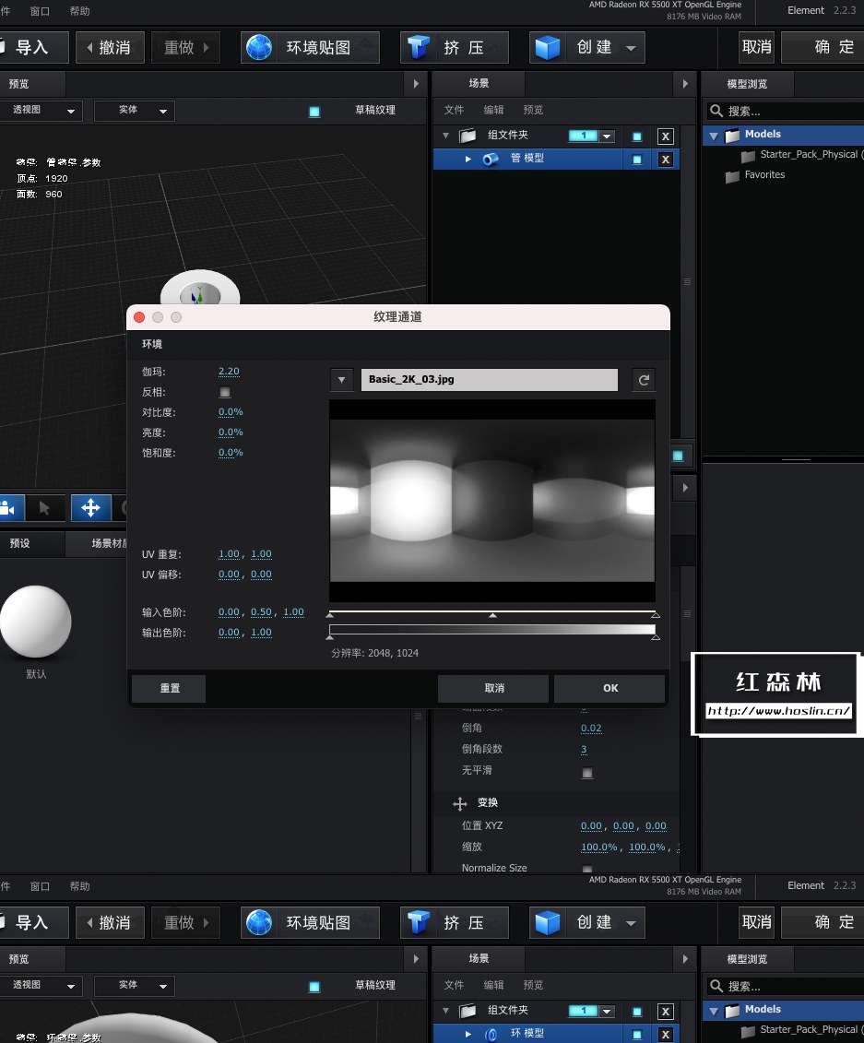This screenshot has height=1043, width=864.
Task: Click the blue tube icon of 管 模型
Action: tap(491, 159)
